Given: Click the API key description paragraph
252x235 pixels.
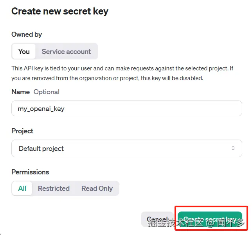Looking at the screenshot, I should point(122,73).
